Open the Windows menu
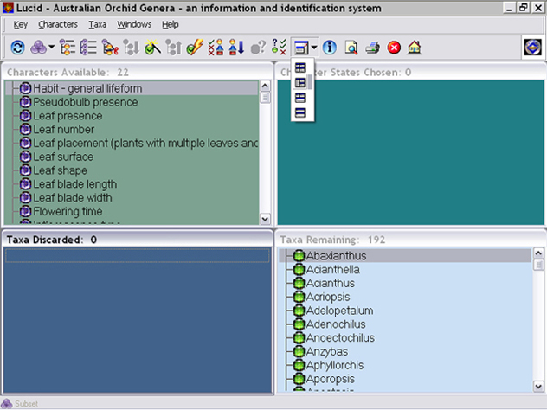Viewport: 547px width, 410px height. 134,24
